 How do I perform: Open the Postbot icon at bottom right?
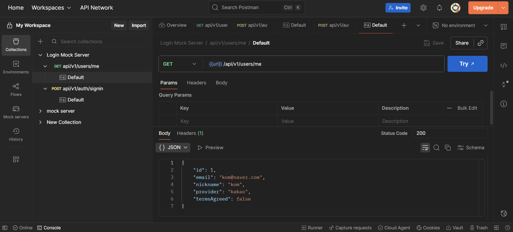504,213
